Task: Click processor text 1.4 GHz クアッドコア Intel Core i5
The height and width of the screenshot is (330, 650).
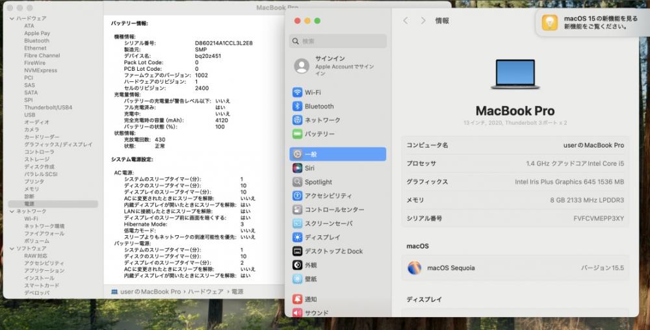Action: (575, 164)
